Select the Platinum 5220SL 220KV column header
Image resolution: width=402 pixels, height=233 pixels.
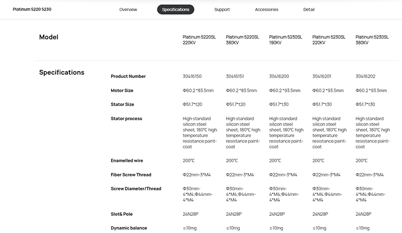pos(199,40)
